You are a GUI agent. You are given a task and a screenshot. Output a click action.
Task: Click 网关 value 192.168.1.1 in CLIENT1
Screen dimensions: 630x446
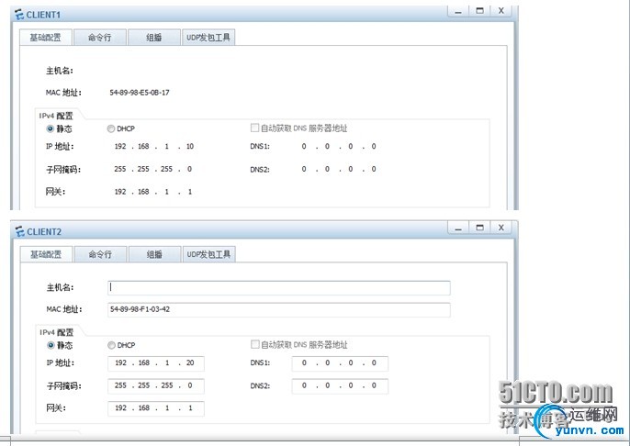point(153,192)
